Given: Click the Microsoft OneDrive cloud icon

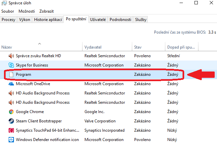Looking at the screenshot, I should (11, 84).
